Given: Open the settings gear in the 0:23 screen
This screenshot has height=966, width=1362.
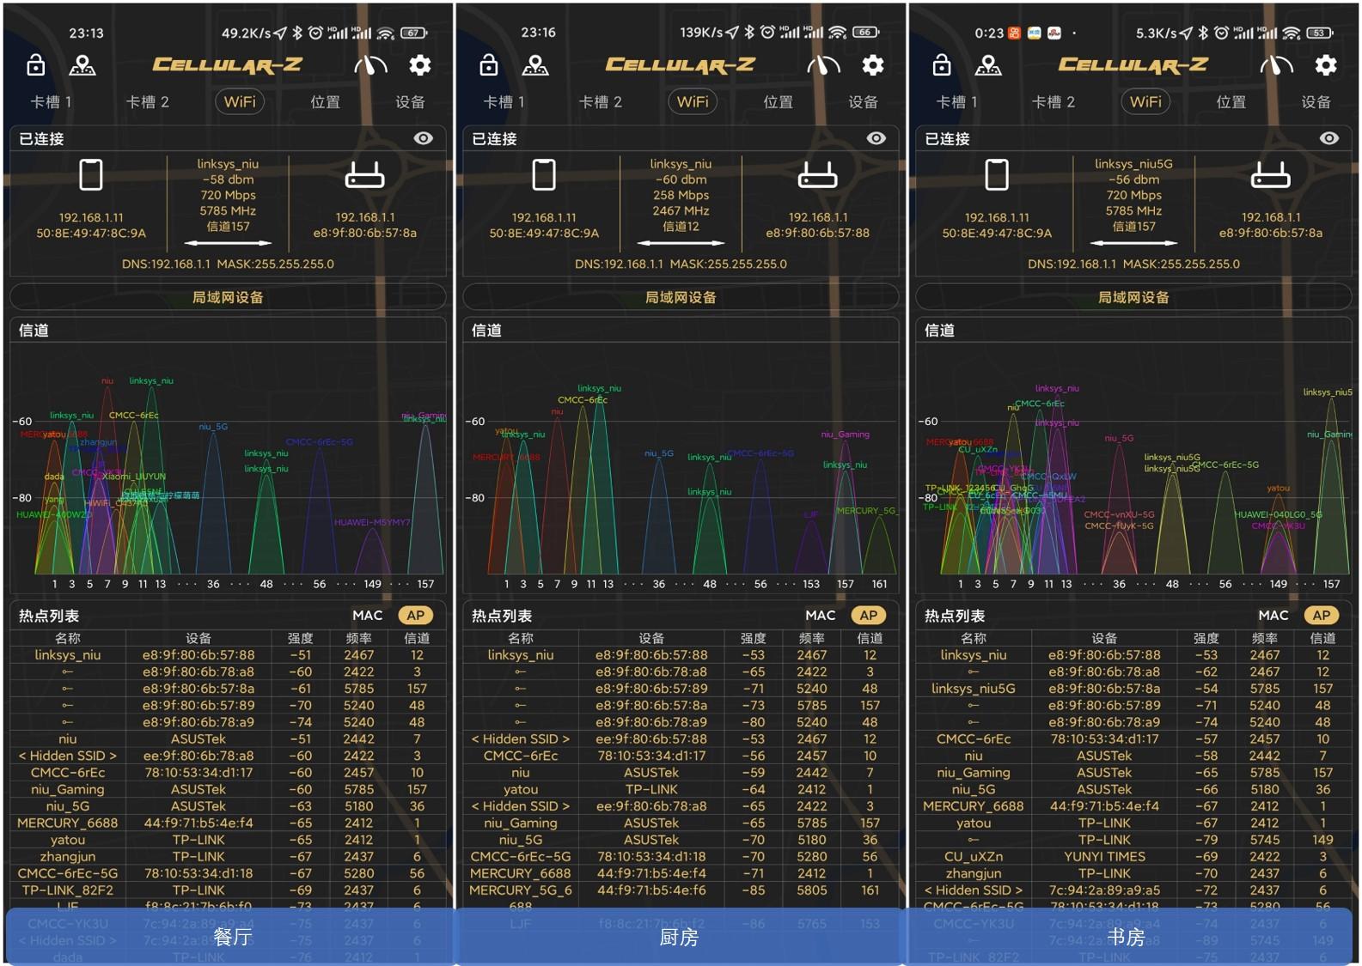Looking at the screenshot, I should pos(1326,65).
